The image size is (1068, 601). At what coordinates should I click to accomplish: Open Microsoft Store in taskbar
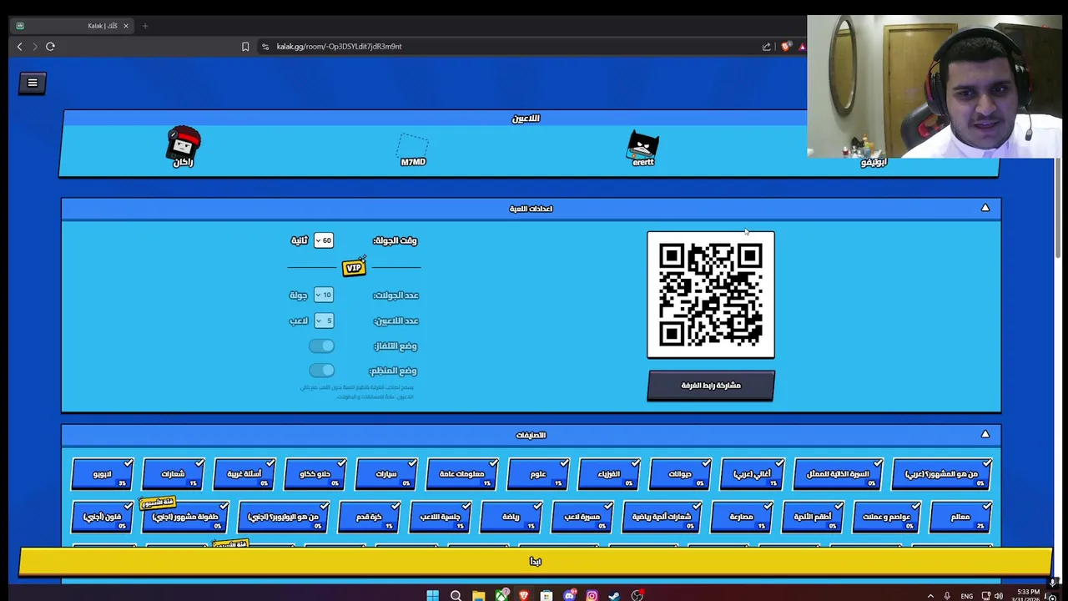coord(546,595)
